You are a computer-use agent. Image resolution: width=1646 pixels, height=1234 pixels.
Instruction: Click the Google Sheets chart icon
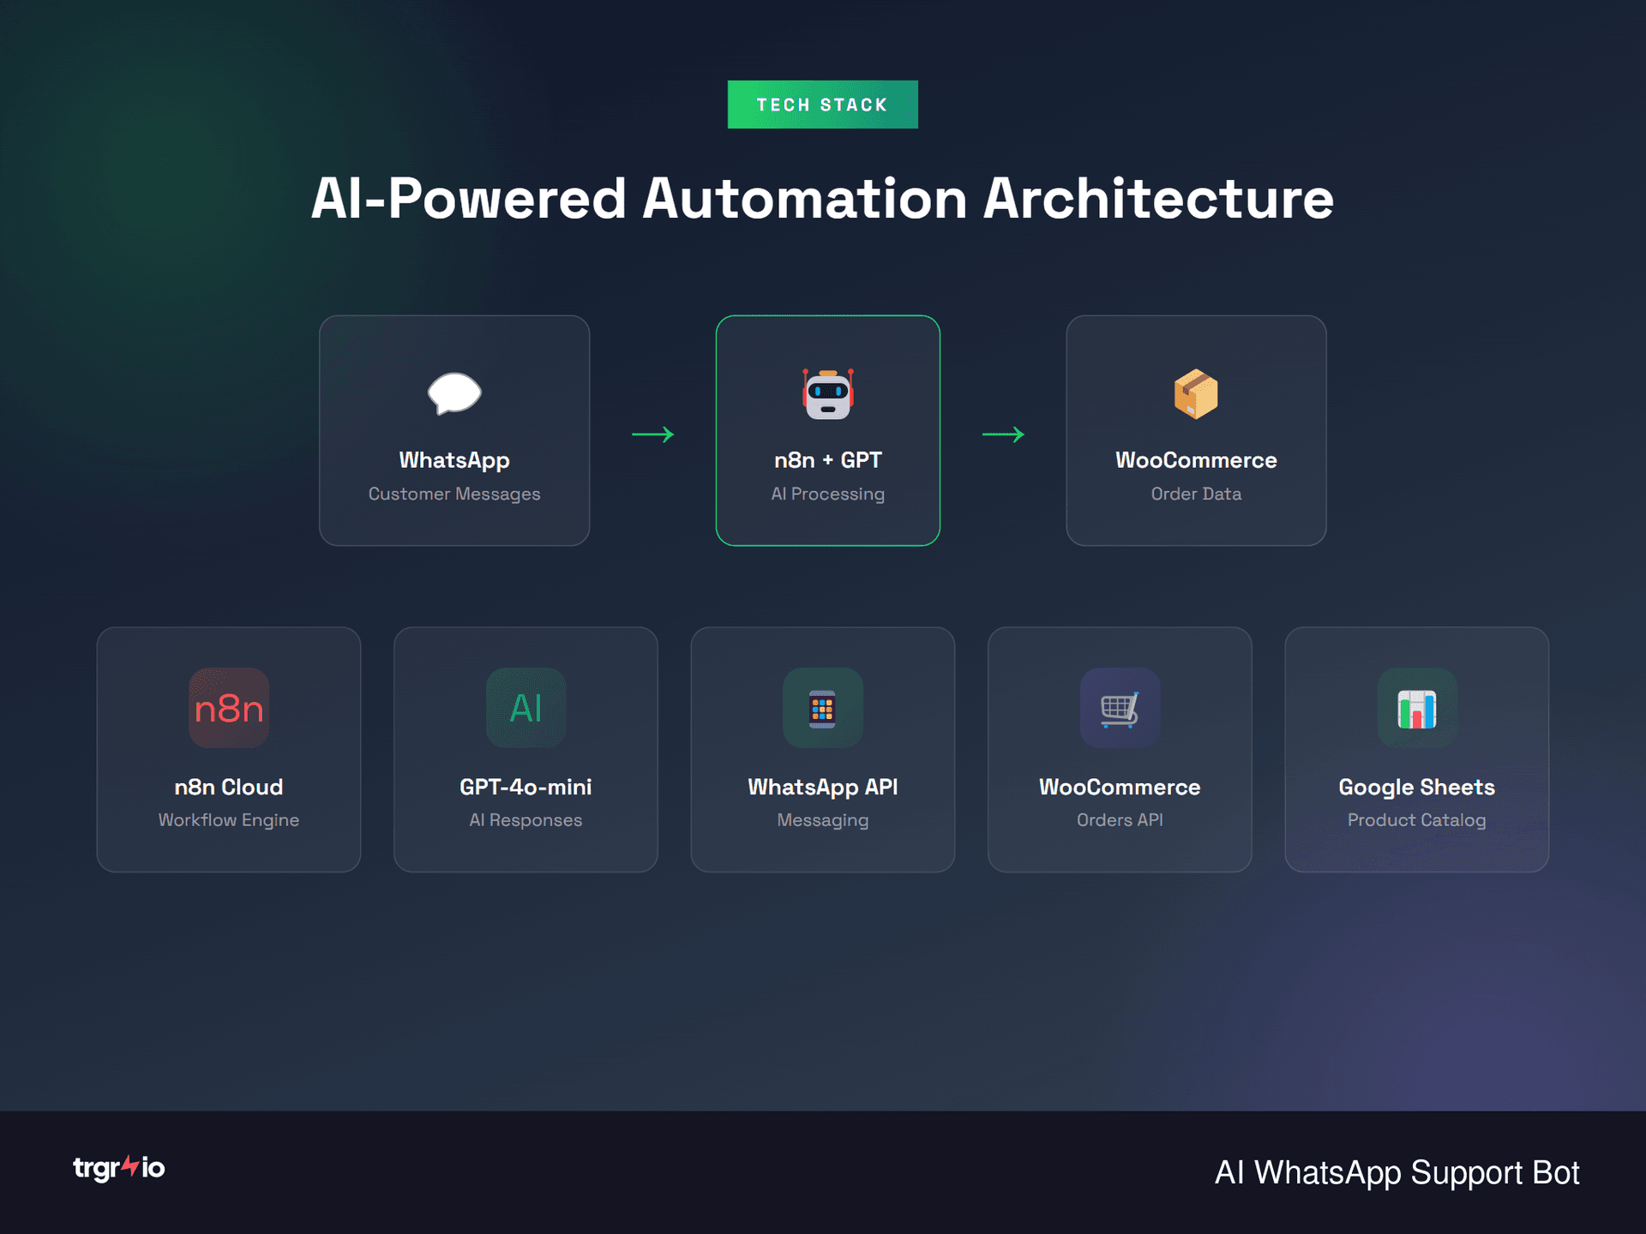pyautogui.click(x=1416, y=709)
